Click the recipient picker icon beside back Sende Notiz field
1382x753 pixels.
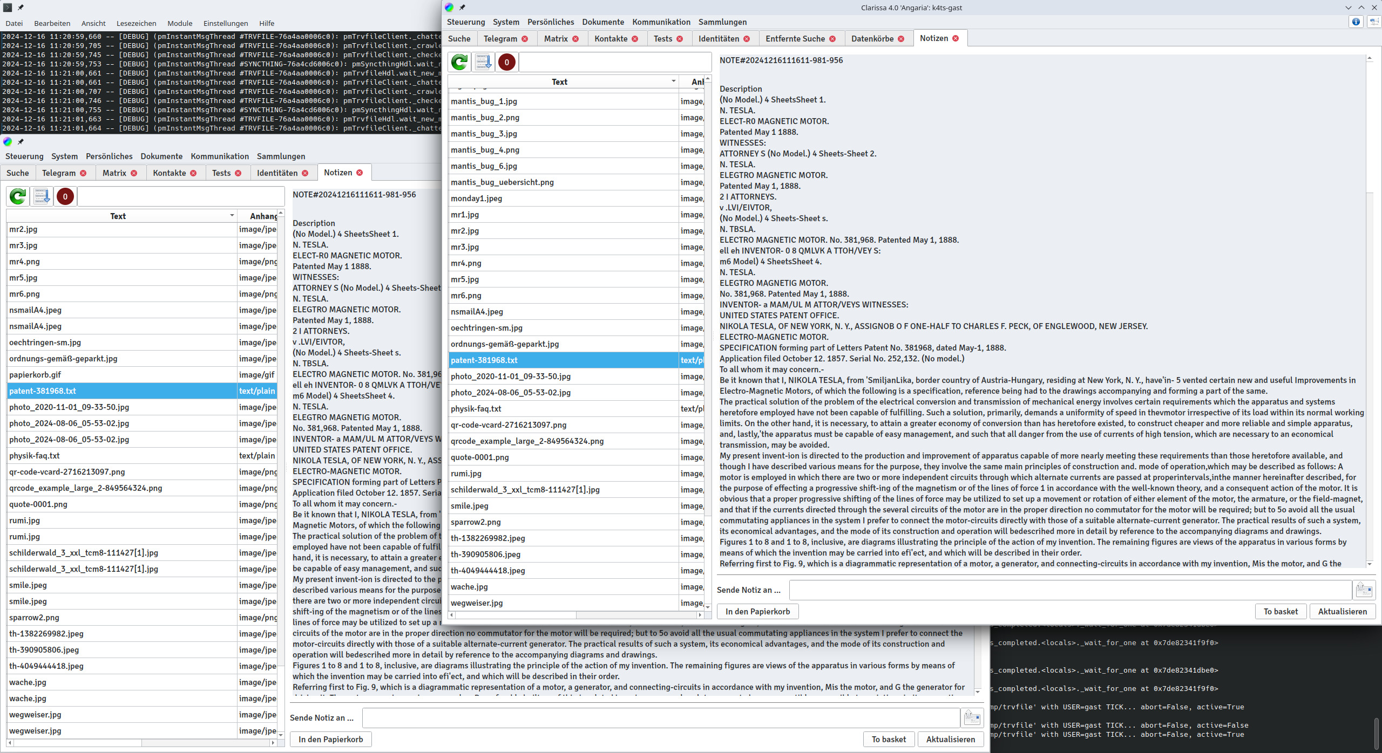coord(972,717)
